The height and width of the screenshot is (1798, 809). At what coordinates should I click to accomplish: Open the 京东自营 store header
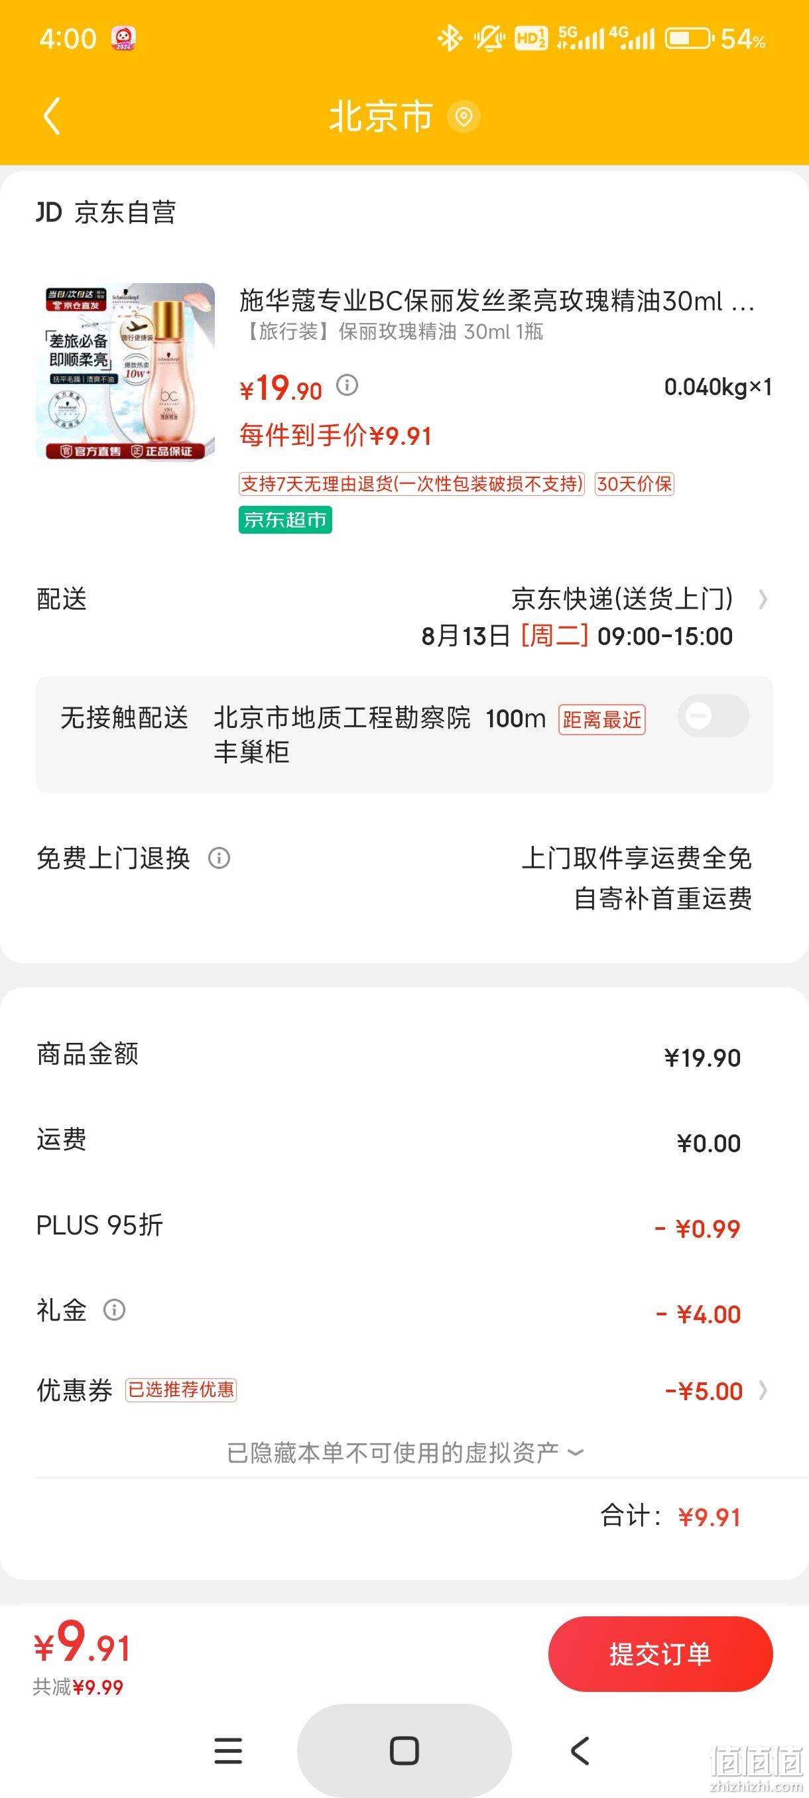(x=106, y=212)
